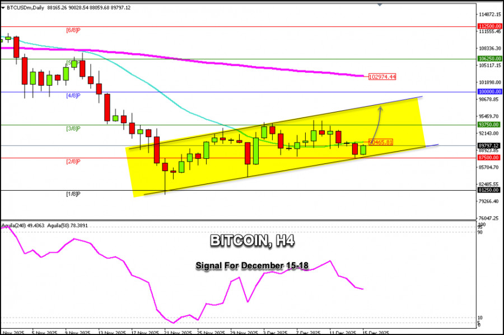
Task: Click the 108336.30 price axis value
Action: [x=490, y=49]
